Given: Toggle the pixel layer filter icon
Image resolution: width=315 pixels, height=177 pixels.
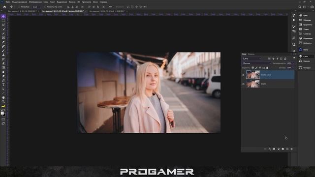Looking at the screenshot, I should [269, 59].
